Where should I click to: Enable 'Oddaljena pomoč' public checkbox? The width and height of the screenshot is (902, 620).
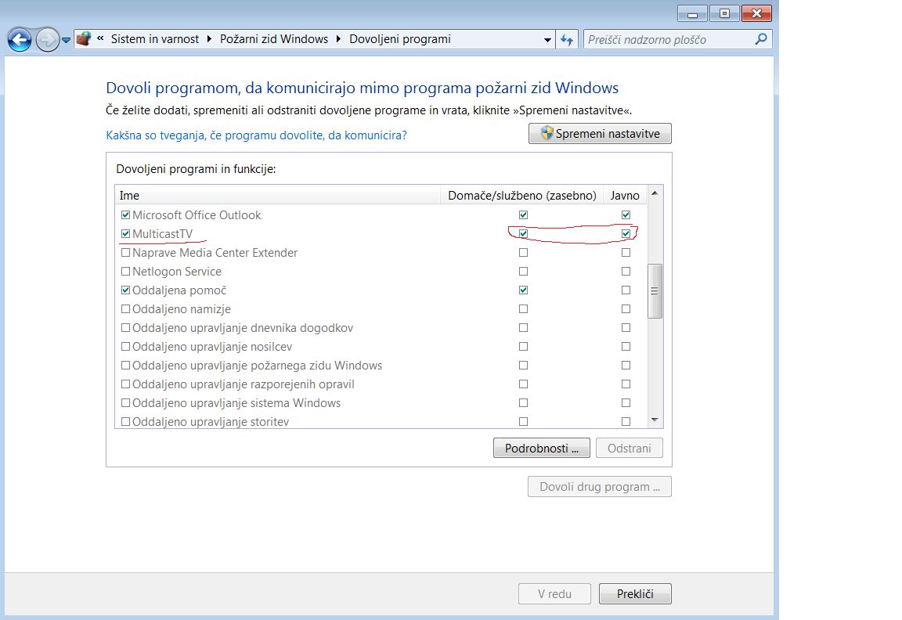[626, 290]
